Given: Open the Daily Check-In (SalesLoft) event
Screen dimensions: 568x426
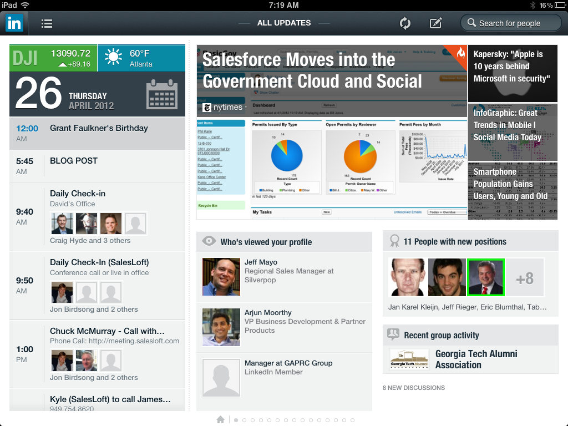Looking at the screenshot, I should (x=97, y=286).
